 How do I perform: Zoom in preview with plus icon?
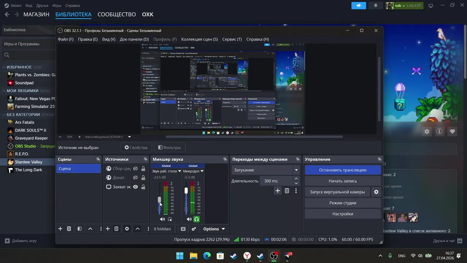click(x=79, y=137)
